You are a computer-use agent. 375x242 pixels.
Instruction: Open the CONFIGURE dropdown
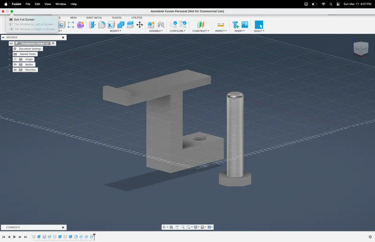click(x=178, y=31)
